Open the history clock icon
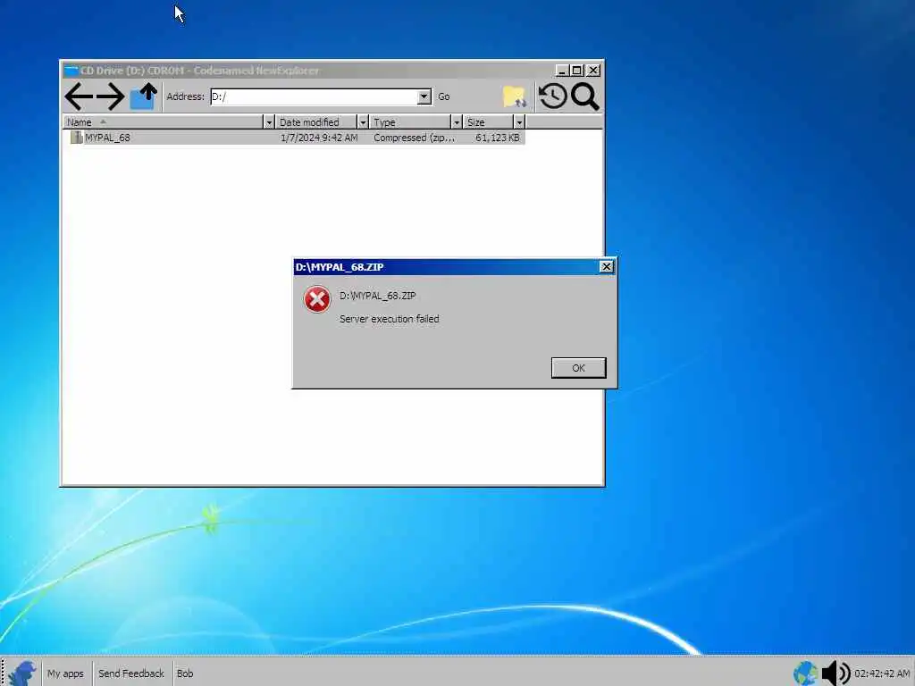 pyautogui.click(x=552, y=96)
